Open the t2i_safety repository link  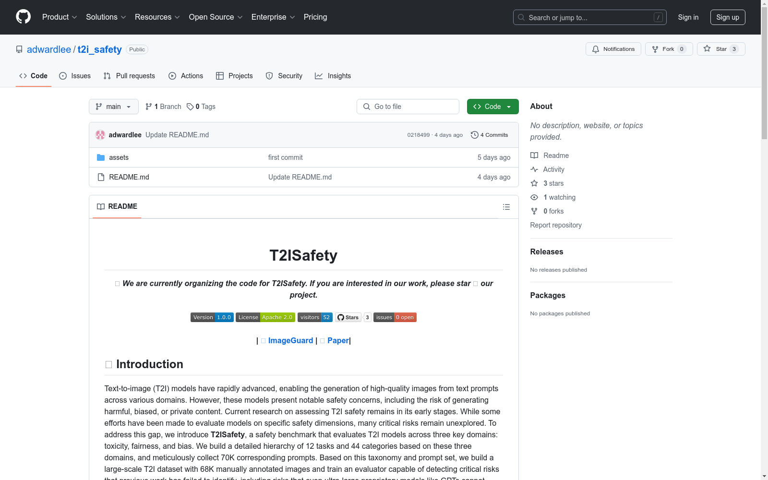(99, 49)
